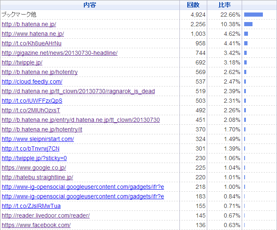Image resolution: width=277 pixels, height=230 pixels.
Task: Open the http://b.hatena.ne.jp/ link
Action: point(29,24)
